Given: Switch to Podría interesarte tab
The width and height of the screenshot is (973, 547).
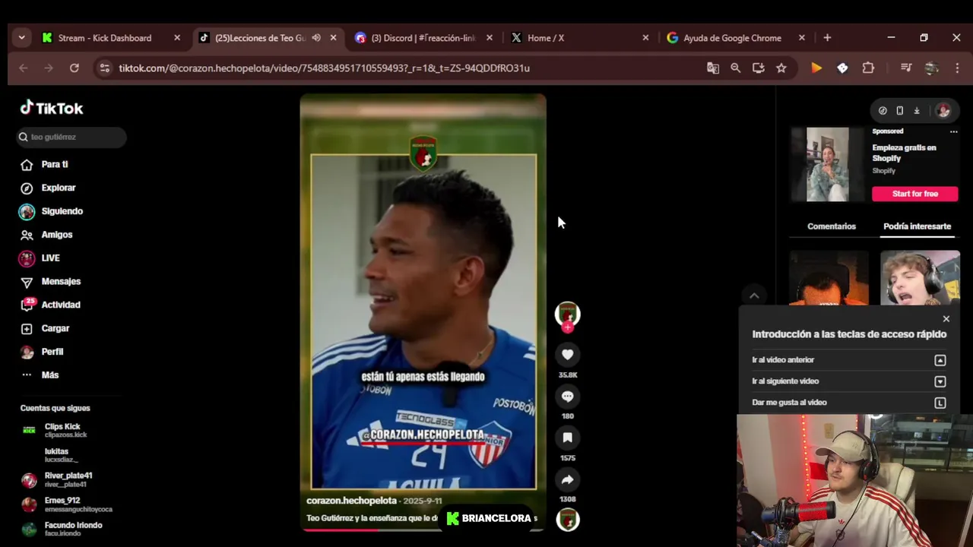Looking at the screenshot, I should (917, 226).
